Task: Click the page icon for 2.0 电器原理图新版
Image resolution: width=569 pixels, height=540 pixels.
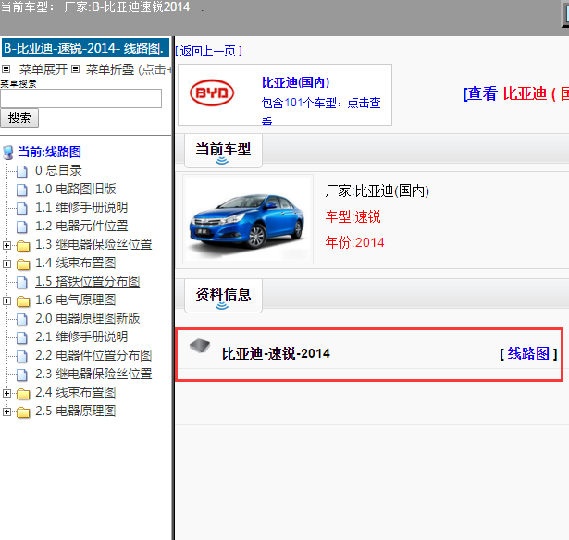Action: [23, 319]
